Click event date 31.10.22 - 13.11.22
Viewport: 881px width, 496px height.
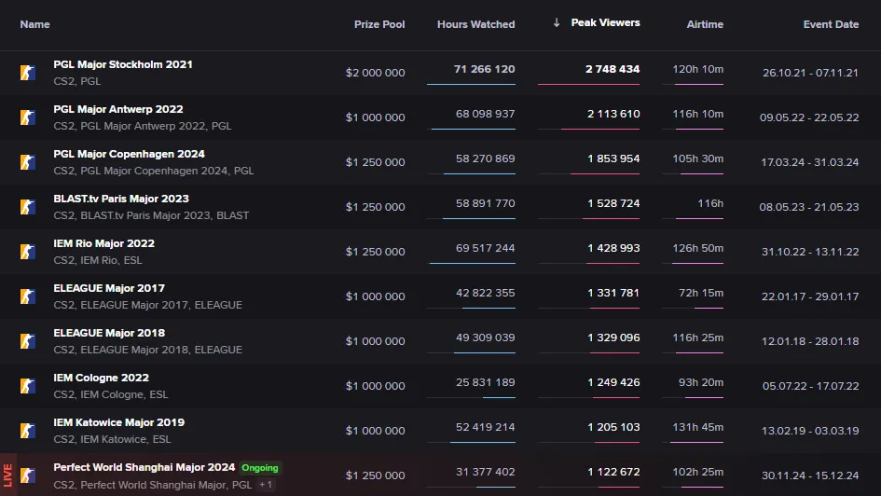pyautogui.click(x=810, y=252)
